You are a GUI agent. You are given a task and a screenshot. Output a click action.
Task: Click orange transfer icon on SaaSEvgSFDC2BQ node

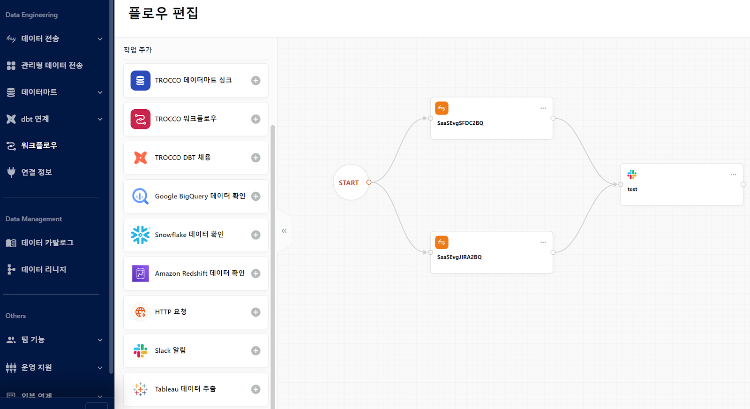coord(442,108)
